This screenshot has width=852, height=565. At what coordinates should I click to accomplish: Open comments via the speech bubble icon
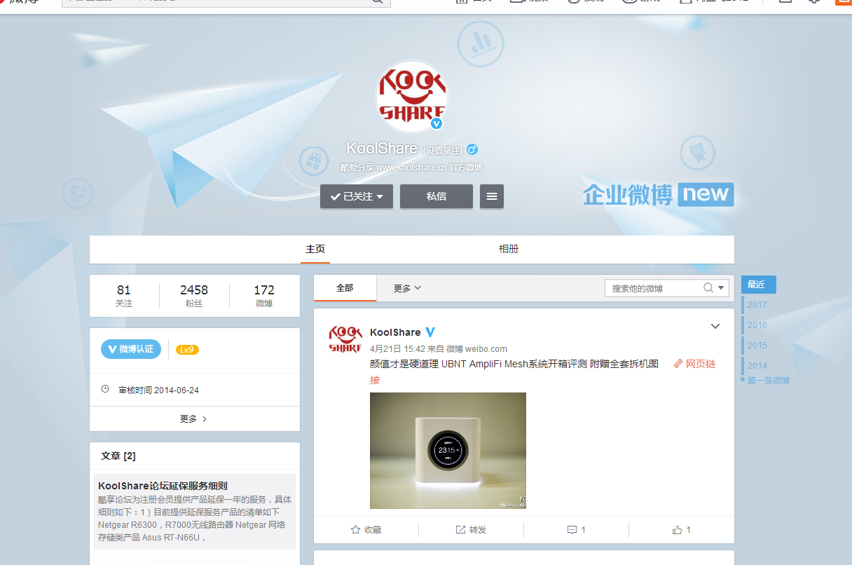pos(572,530)
